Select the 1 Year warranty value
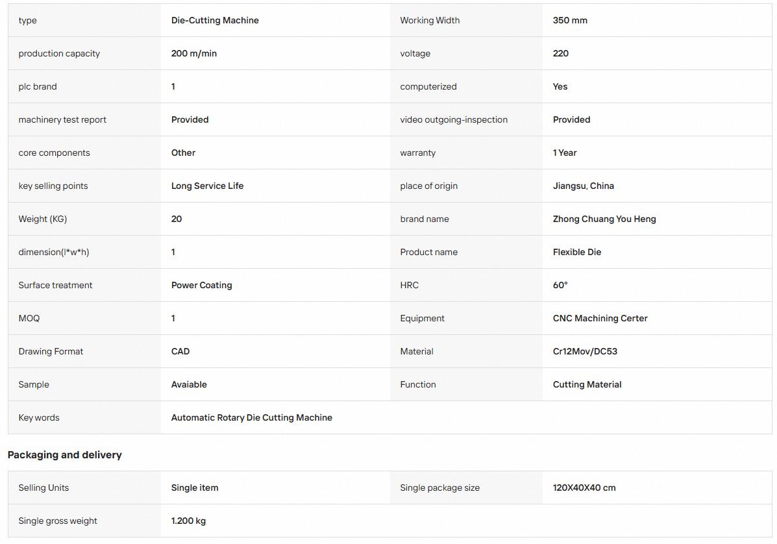 tap(565, 153)
